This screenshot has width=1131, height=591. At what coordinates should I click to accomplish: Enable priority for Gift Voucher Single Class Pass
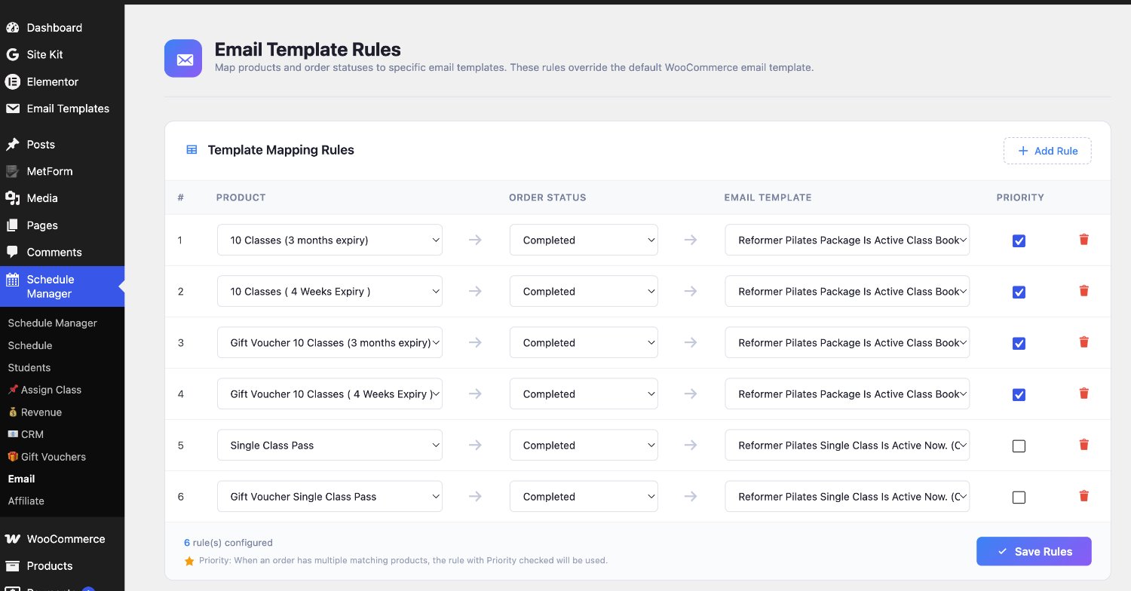point(1019,498)
